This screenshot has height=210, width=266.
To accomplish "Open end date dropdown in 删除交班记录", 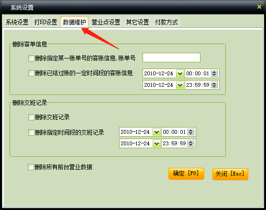I will [x=156, y=143].
